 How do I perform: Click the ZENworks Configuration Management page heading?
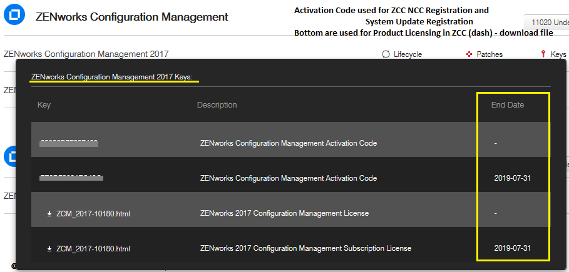[x=131, y=17]
